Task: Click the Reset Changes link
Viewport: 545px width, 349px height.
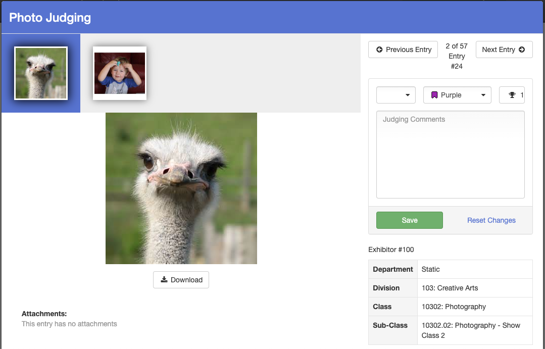Action: (x=491, y=220)
